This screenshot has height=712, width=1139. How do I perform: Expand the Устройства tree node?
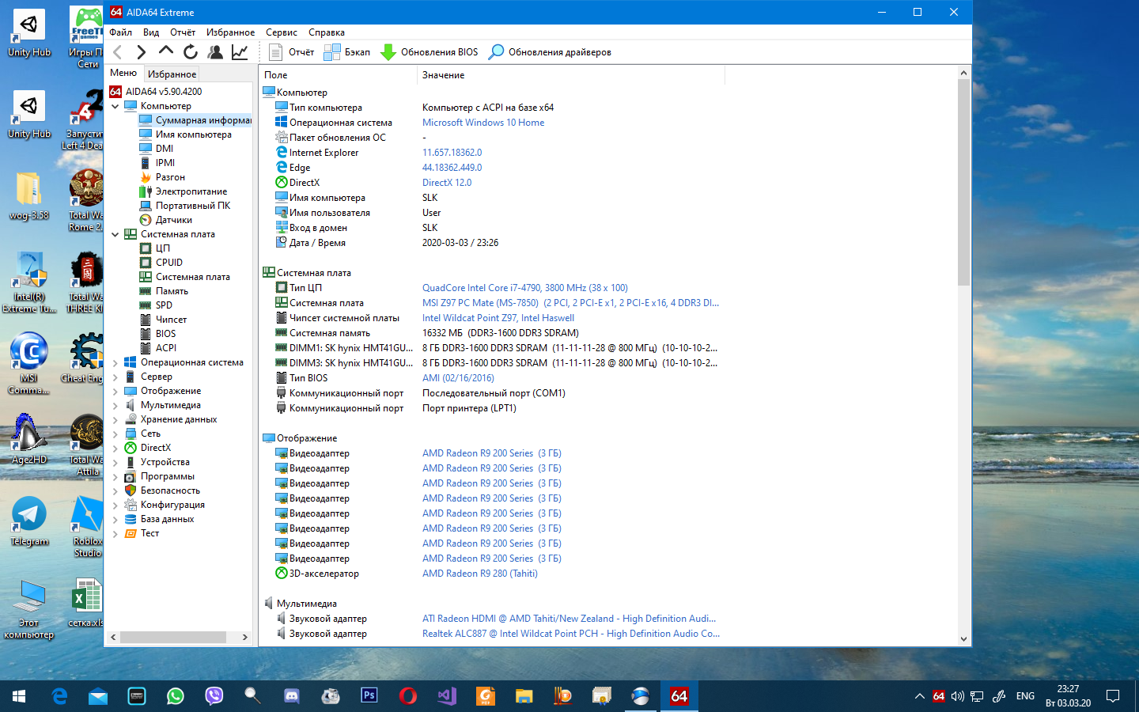pos(115,462)
